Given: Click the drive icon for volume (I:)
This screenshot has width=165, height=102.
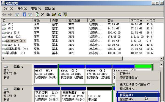Looking at the screenshot, I should 4,24.
